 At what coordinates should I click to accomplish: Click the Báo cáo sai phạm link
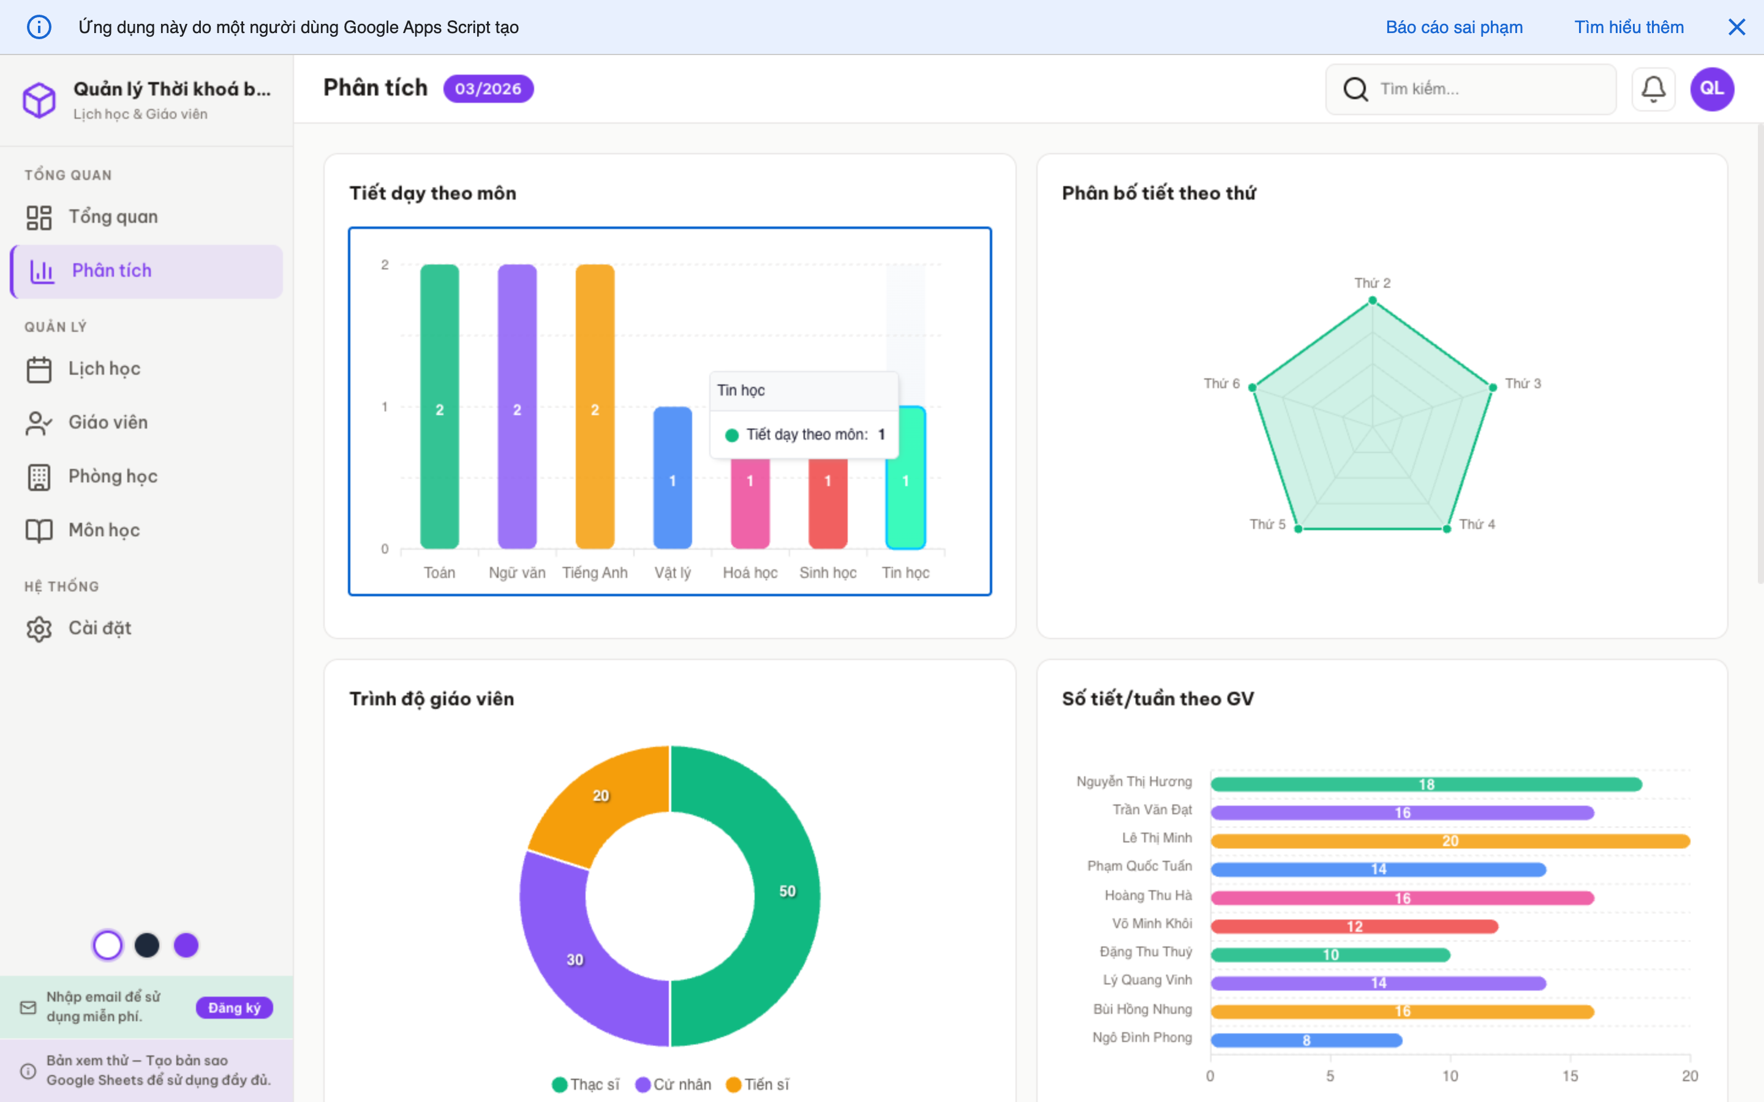[x=1454, y=27]
